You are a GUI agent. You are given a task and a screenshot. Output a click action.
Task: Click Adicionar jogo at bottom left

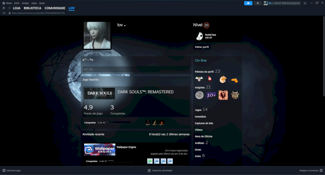[14, 171]
